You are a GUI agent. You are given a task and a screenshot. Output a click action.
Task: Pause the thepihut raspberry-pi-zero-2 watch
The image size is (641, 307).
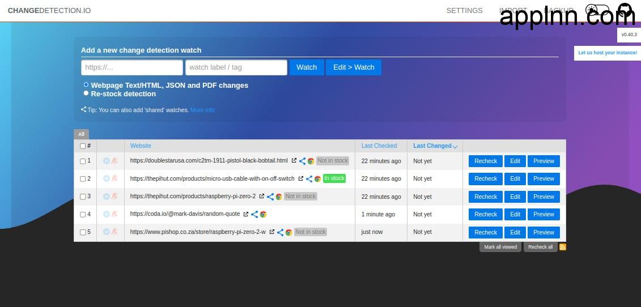coord(107,197)
